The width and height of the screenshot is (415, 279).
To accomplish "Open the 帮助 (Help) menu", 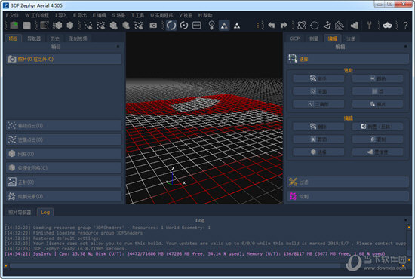I will pos(205,15).
